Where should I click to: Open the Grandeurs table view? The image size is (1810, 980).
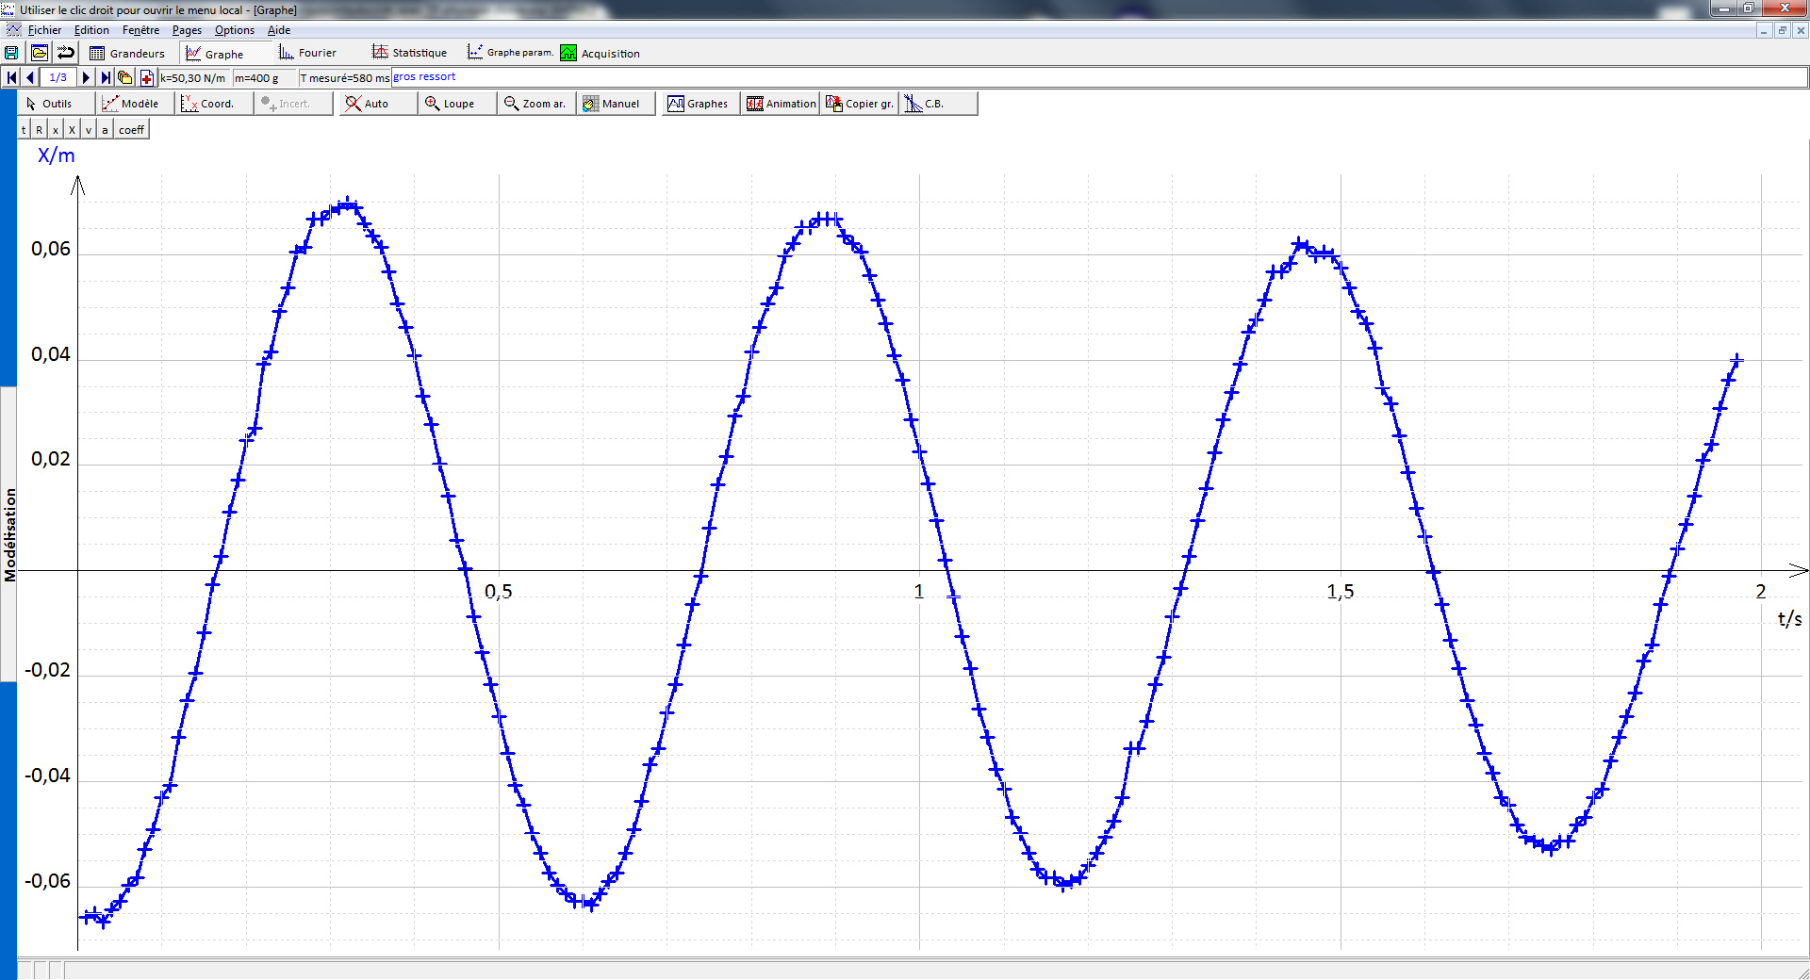click(x=126, y=53)
